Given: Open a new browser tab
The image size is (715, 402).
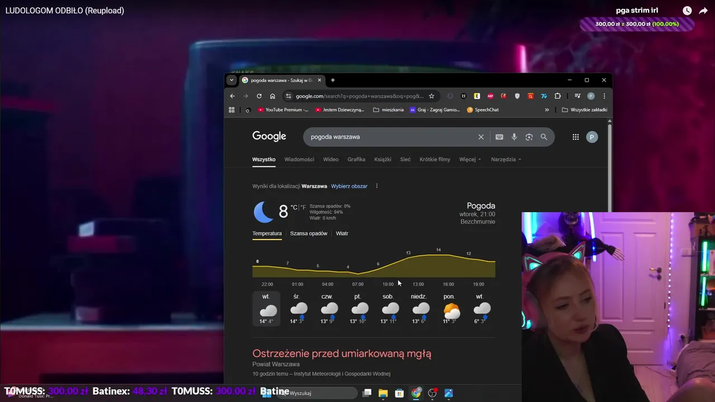Looking at the screenshot, I should (333, 80).
